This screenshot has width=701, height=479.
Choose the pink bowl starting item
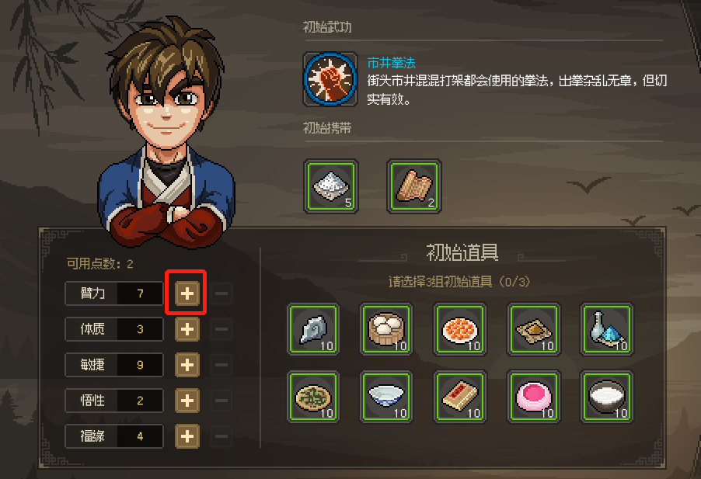[533, 397]
